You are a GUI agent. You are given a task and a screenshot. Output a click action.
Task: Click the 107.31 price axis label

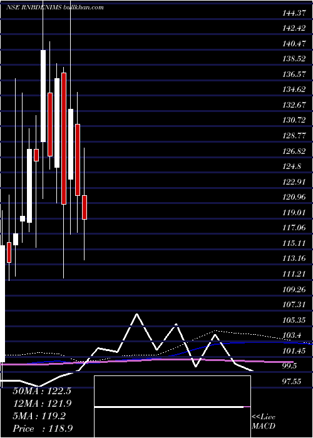295,305
